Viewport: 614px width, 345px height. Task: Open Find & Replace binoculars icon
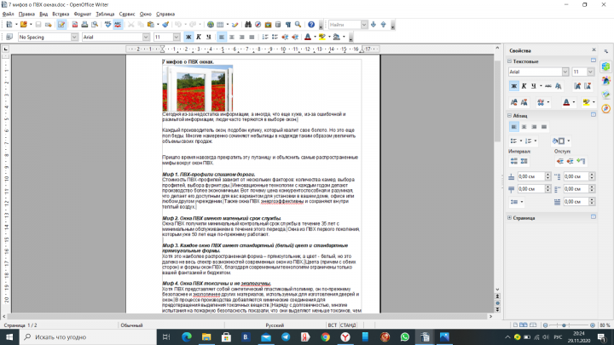pyautogui.click(x=248, y=25)
